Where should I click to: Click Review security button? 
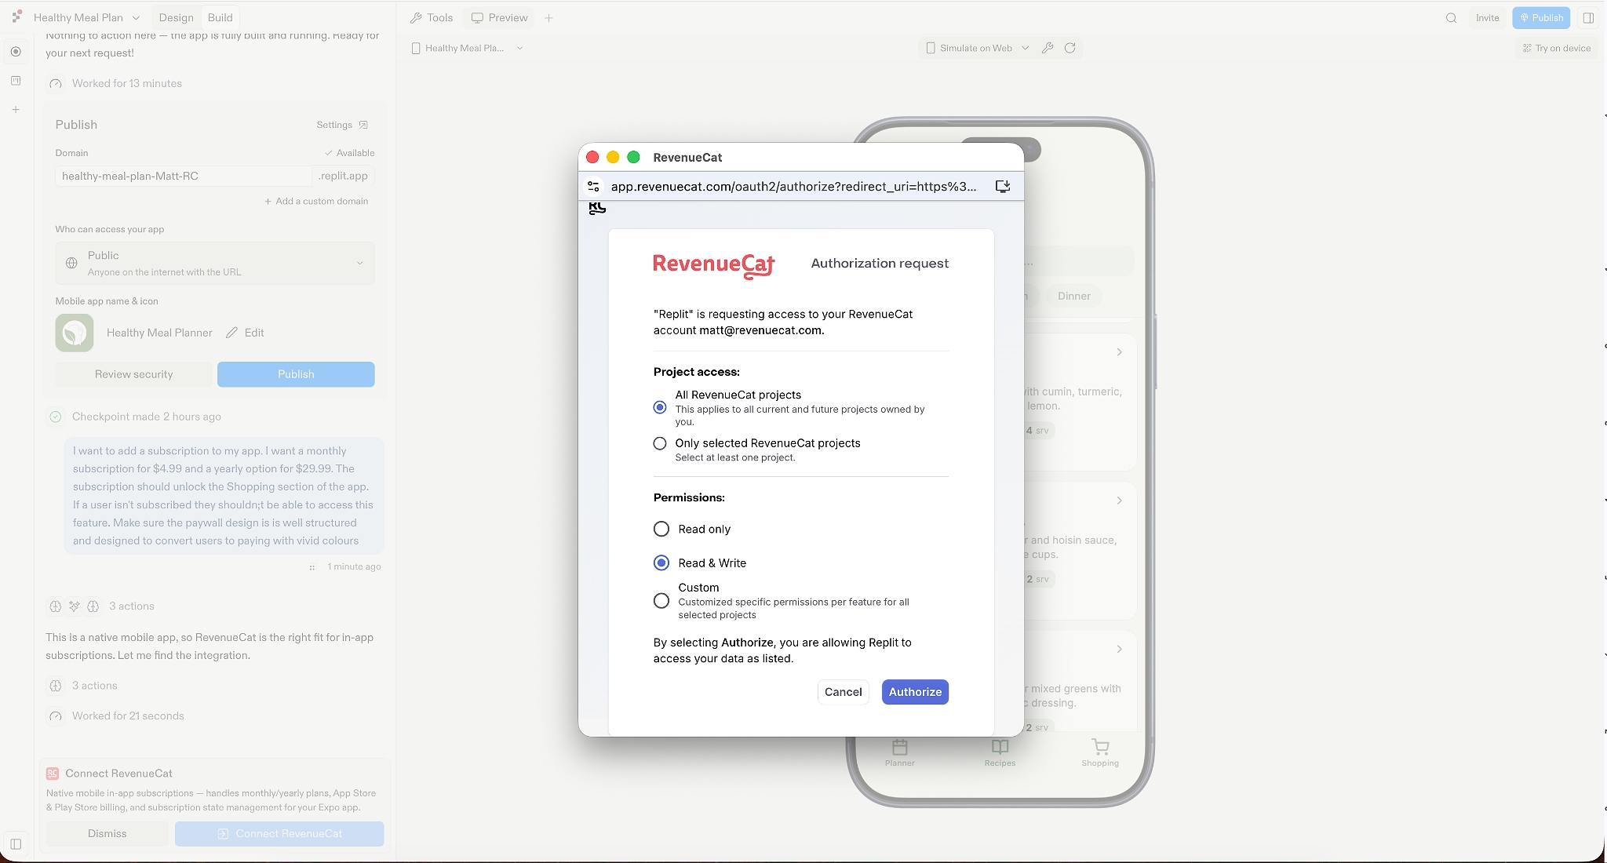pyautogui.click(x=133, y=374)
